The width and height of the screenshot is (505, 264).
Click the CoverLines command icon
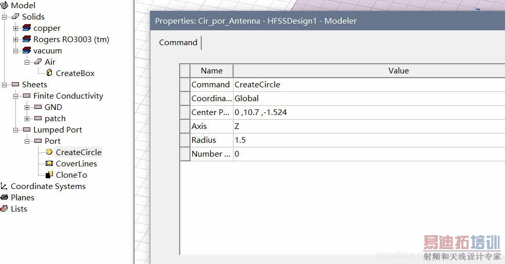point(49,163)
